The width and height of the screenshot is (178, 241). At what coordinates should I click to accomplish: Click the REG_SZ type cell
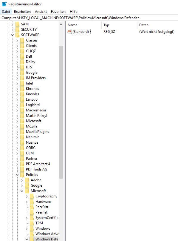coord(109,32)
